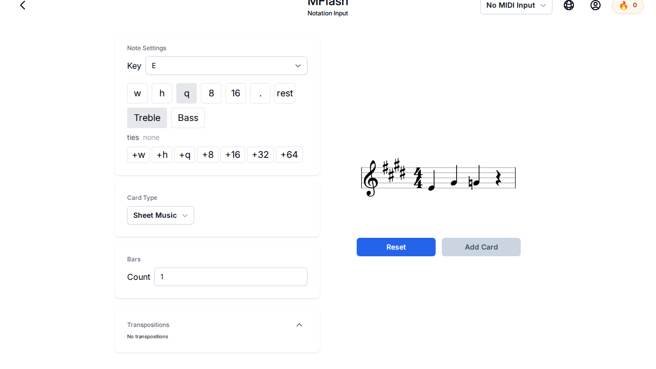Open the language globe icon
656x369 pixels.
(x=569, y=6)
